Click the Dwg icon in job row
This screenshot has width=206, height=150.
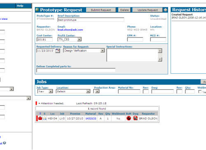[x=135, y=118]
